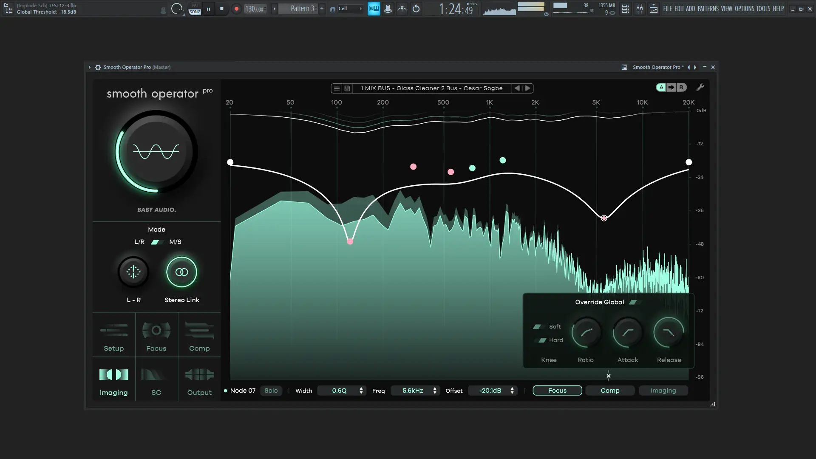Click the Ratio knob
816x459 pixels.
click(x=586, y=333)
